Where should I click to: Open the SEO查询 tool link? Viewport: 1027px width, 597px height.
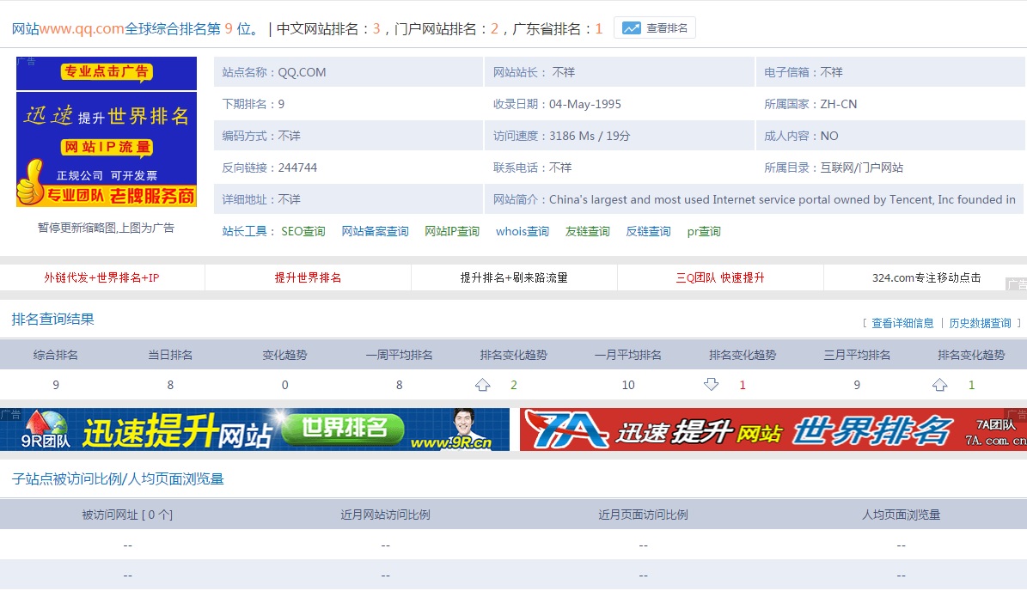(x=303, y=232)
